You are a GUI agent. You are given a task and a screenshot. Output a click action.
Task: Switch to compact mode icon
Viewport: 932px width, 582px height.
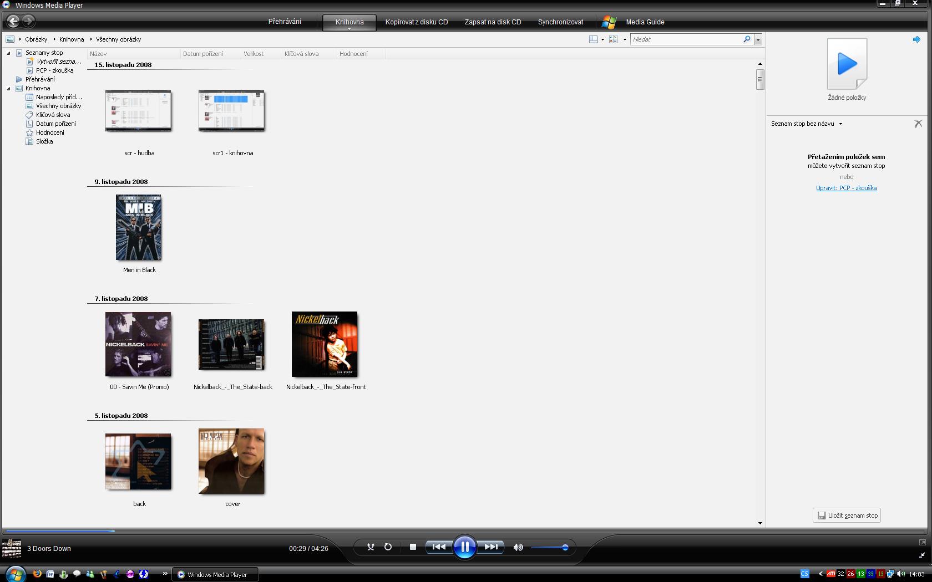tap(922, 555)
